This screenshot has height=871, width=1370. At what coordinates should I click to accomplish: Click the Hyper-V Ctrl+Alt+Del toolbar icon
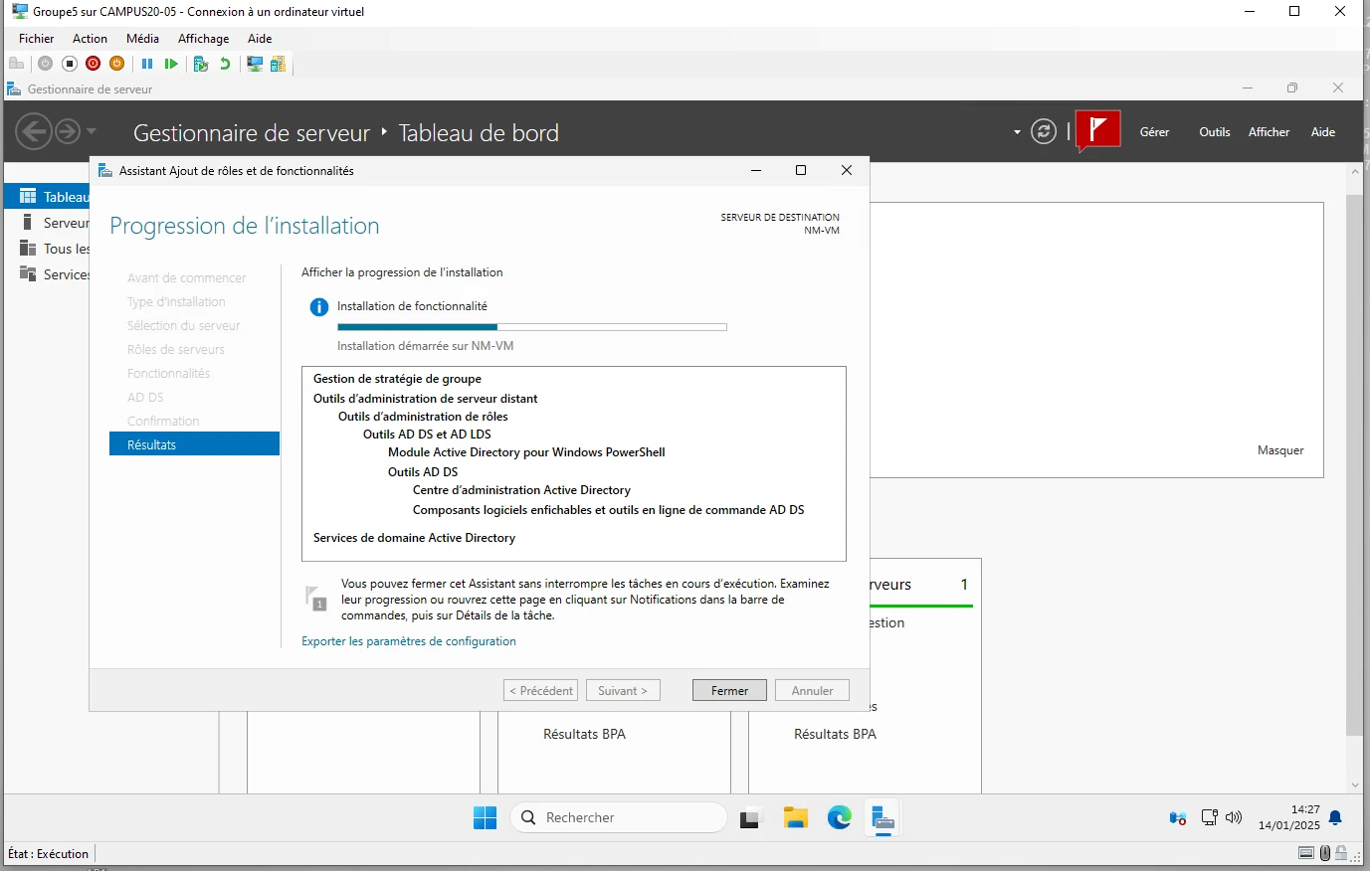point(16,64)
